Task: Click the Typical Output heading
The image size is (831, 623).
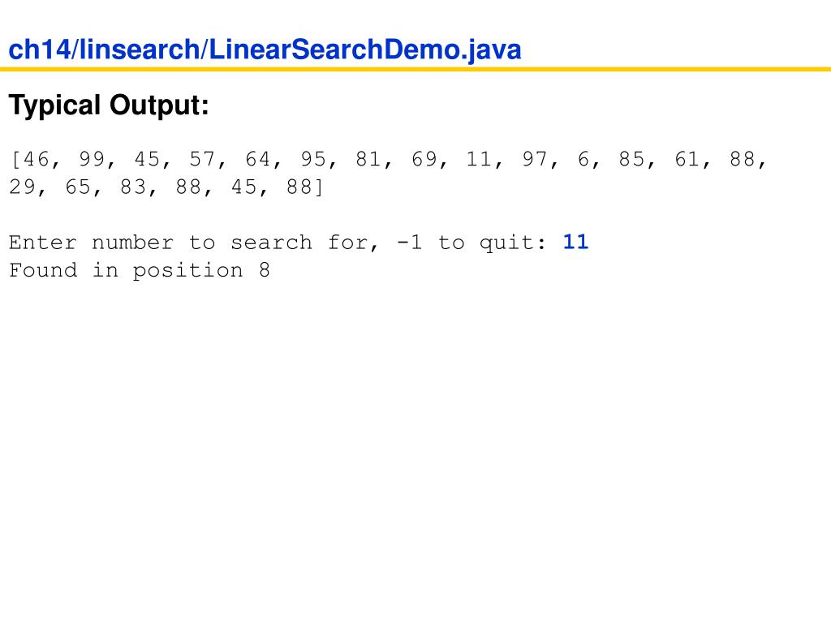Action: tap(109, 105)
